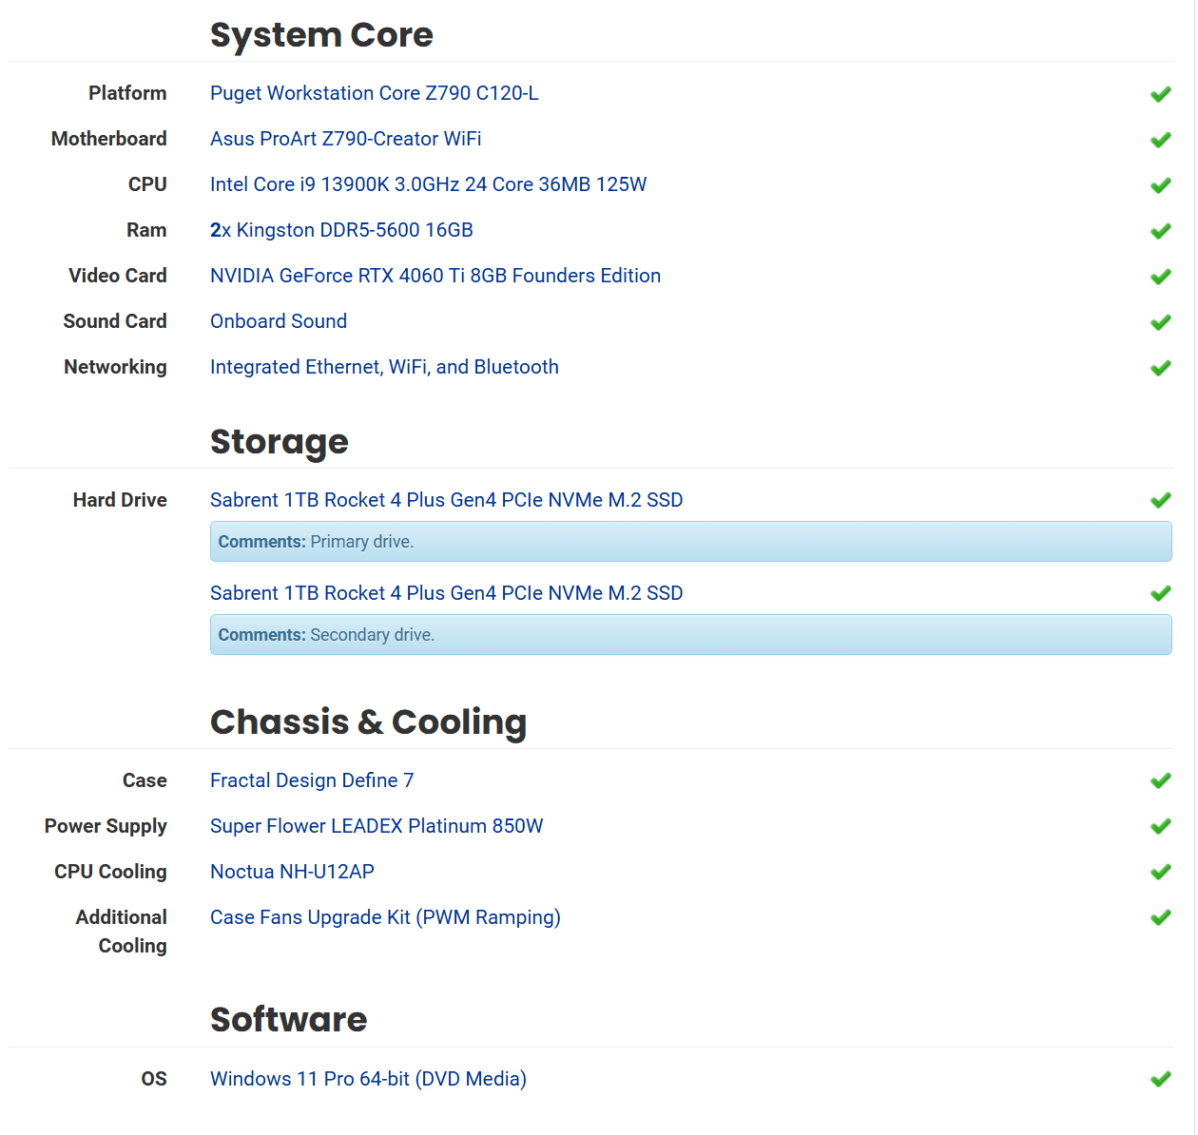
Task: Click the checkmark beside Fractal Design Define 7
Action: pos(1160,781)
